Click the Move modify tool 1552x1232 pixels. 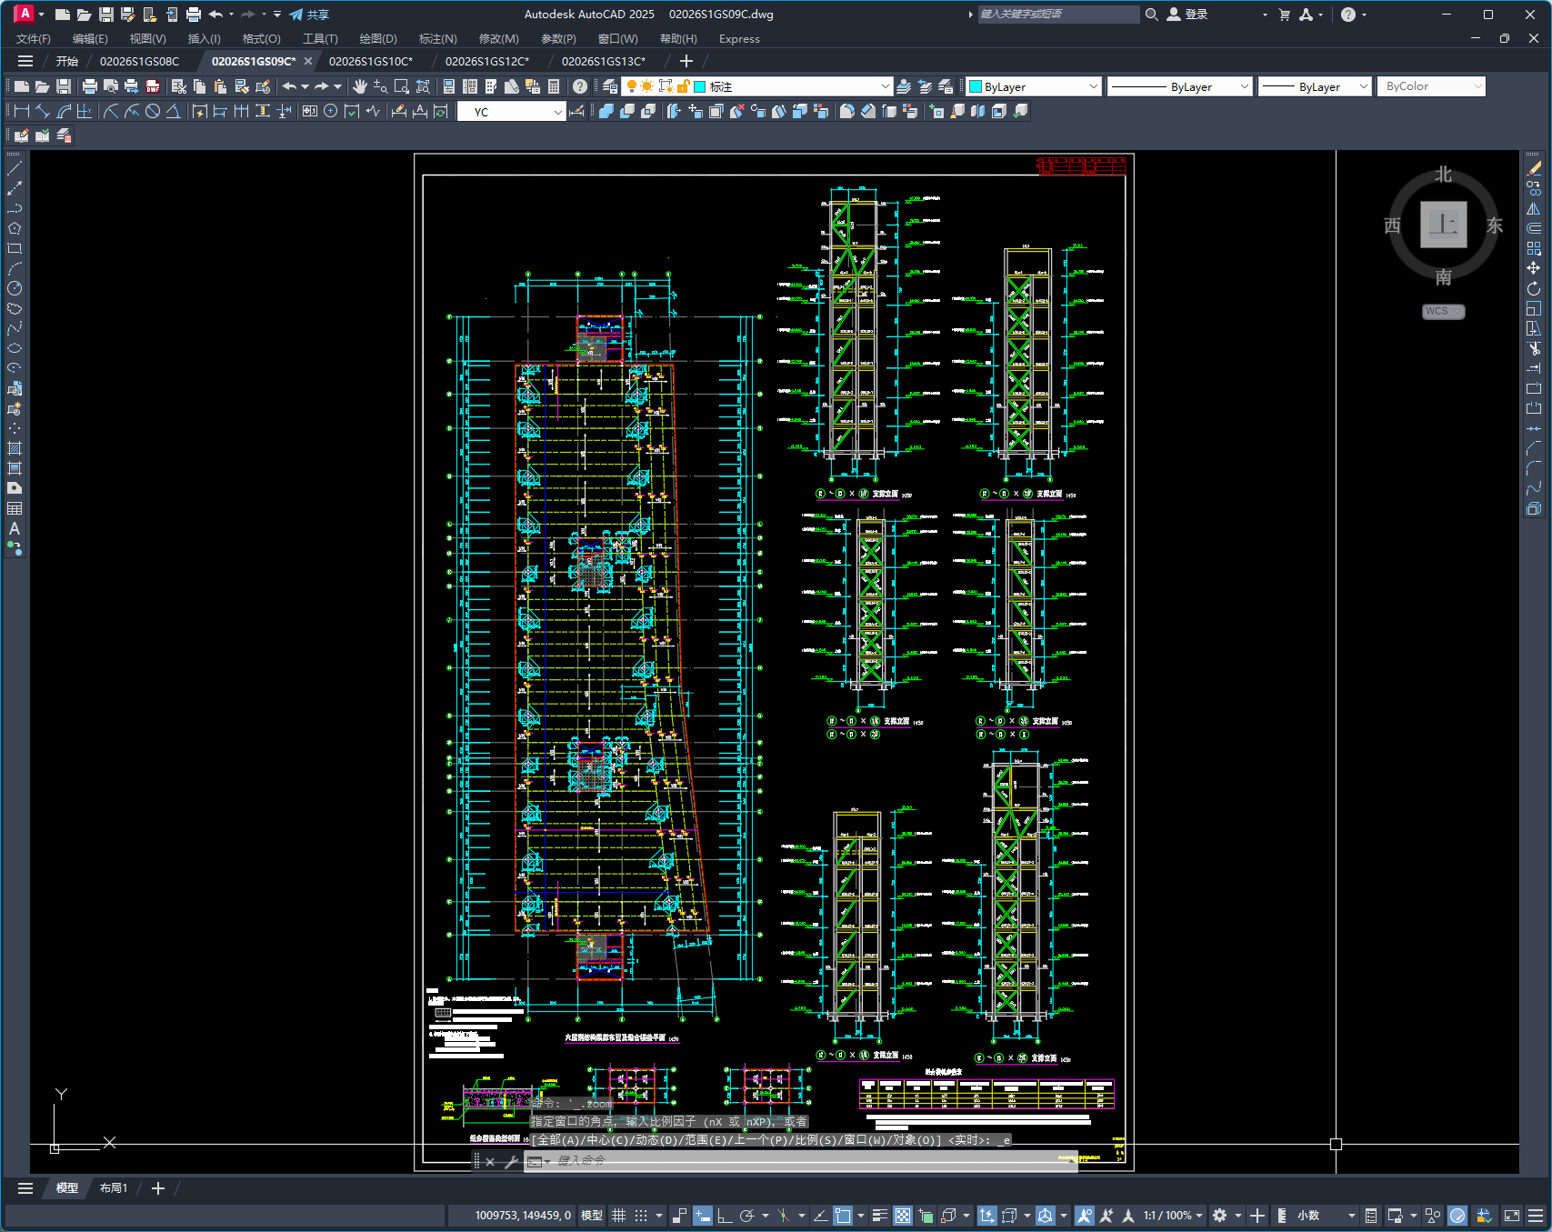[x=1534, y=268]
